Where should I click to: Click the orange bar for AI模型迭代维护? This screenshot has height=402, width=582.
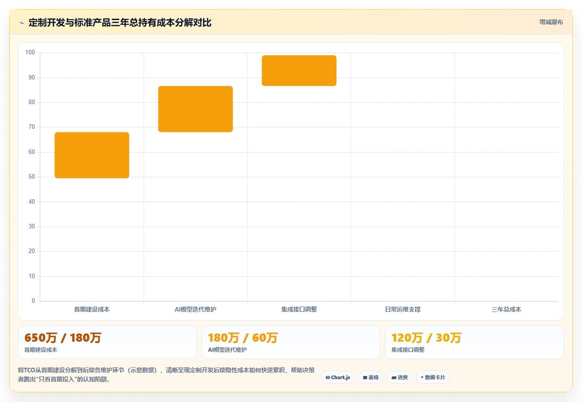[x=196, y=109]
